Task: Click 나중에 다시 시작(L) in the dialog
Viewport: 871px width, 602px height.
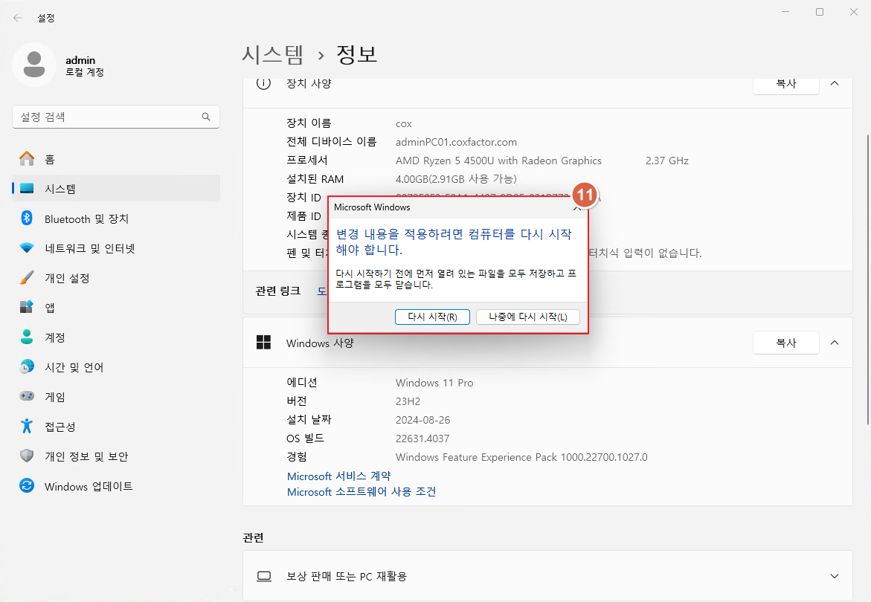Action: tap(527, 317)
